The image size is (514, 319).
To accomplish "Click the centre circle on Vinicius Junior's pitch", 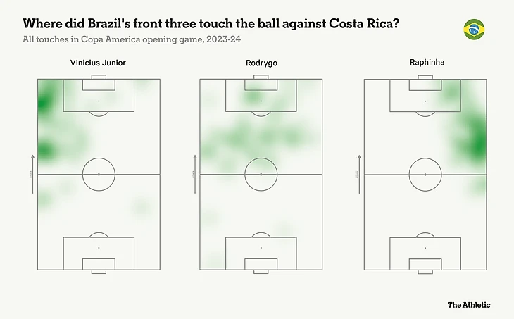I will [99, 175].
